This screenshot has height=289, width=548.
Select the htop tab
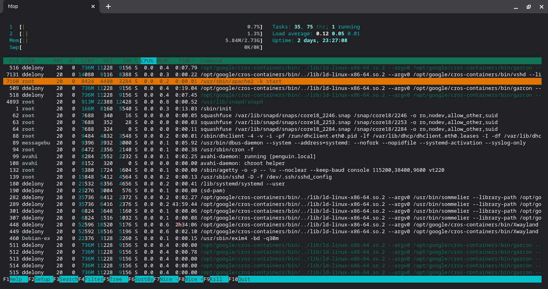[44, 6]
